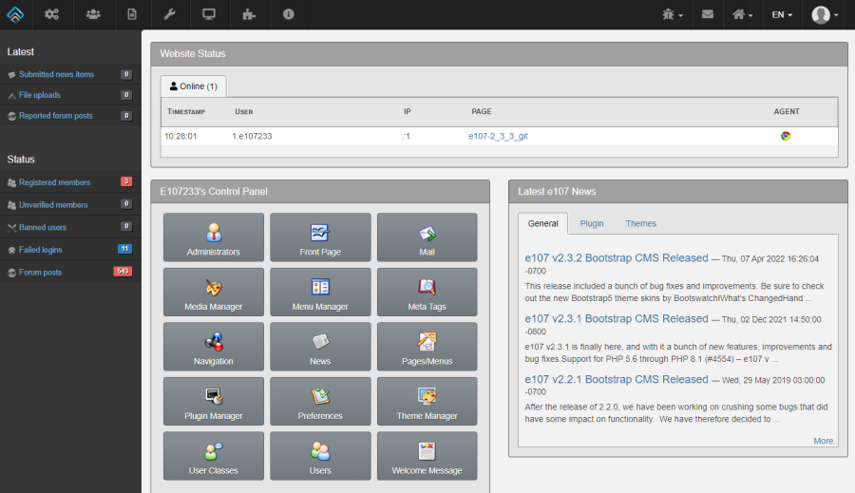This screenshot has width=855, height=493.
Task: Open e107 v2.3.2 Bootstrap CMS Released article
Action: (x=617, y=258)
